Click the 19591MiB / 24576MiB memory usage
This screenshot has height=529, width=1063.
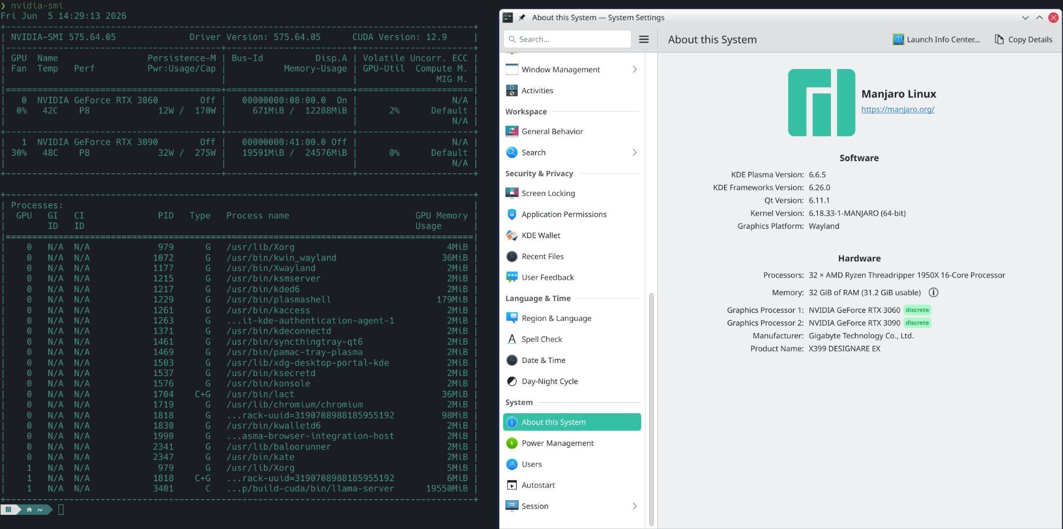click(295, 152)
